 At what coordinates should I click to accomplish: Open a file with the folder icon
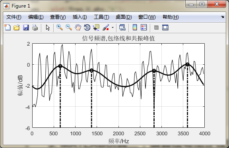coord(17,27)
